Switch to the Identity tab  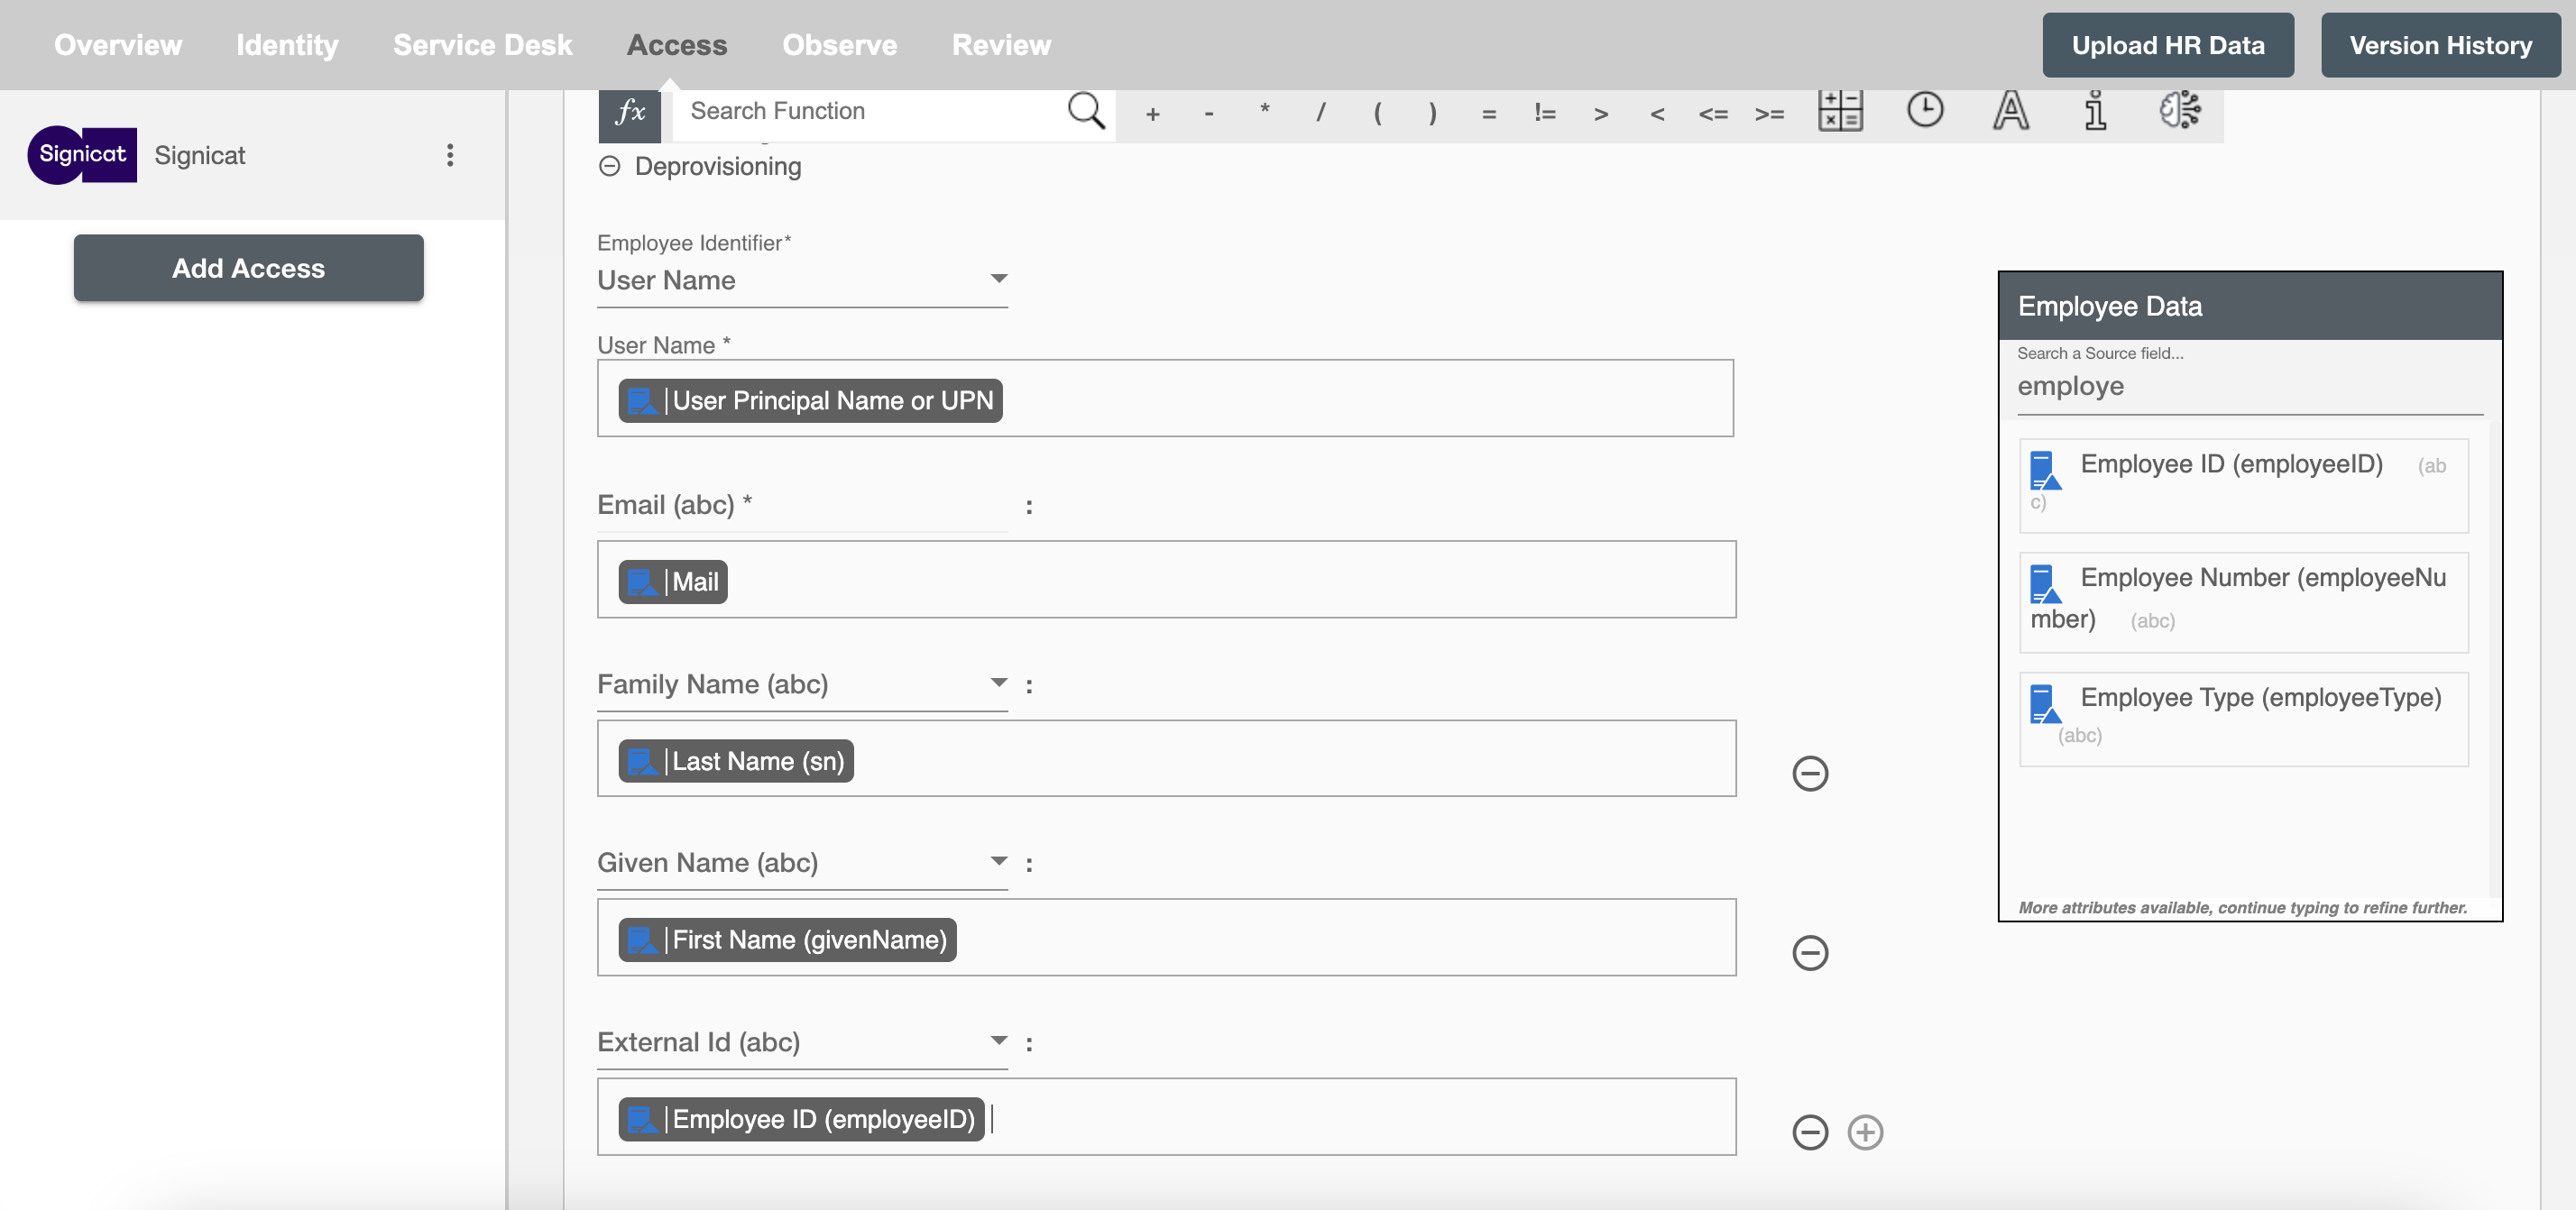pos(288,44)
